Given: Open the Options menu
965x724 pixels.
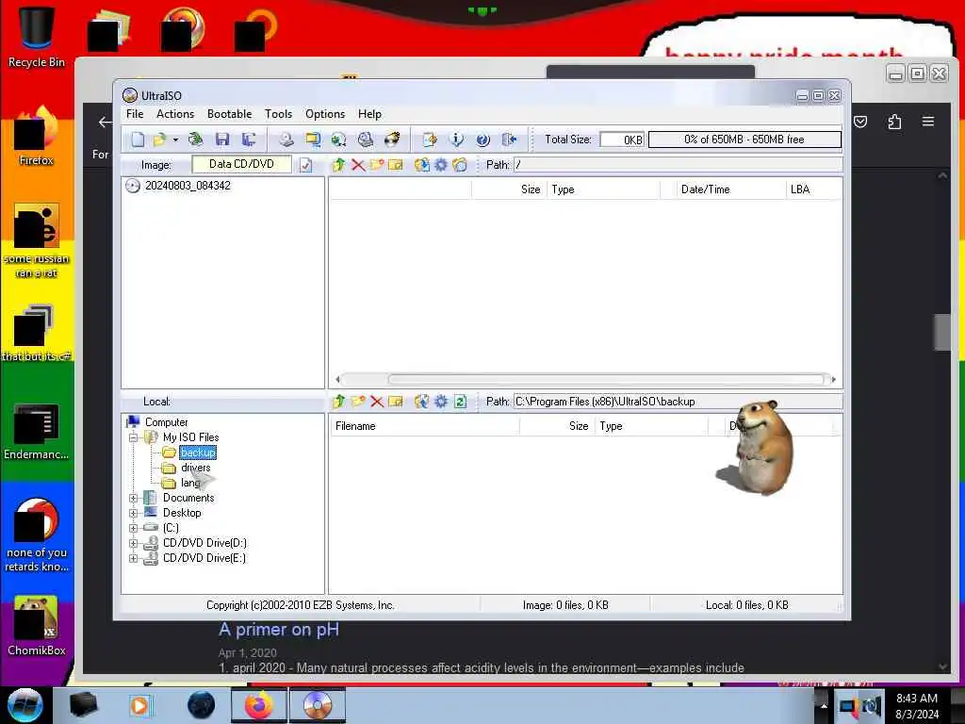Looking at the screenshot, I should 325,114.
